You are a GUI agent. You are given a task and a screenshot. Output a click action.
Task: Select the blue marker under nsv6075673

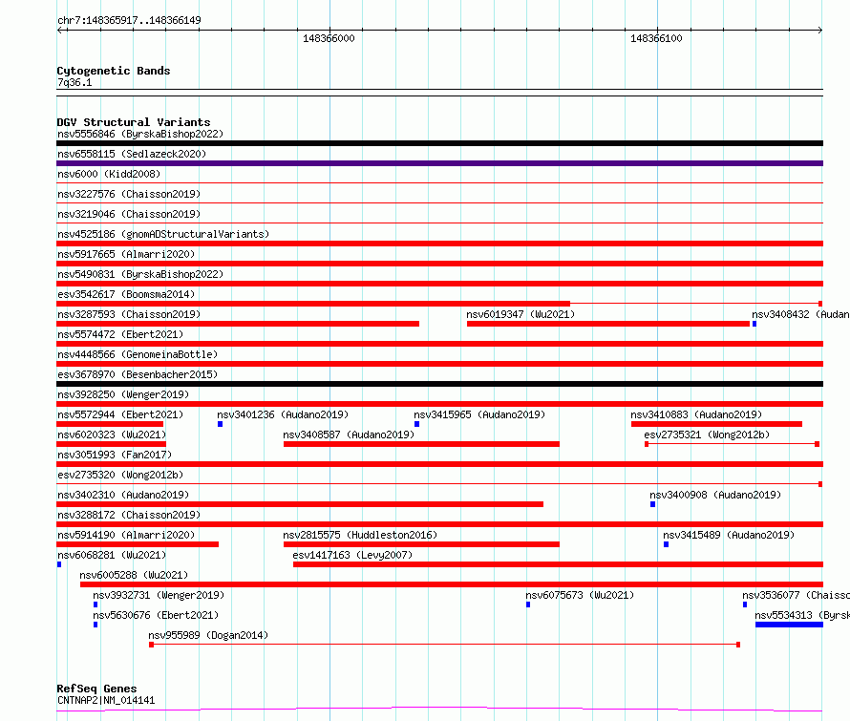[x=527, y=604]
